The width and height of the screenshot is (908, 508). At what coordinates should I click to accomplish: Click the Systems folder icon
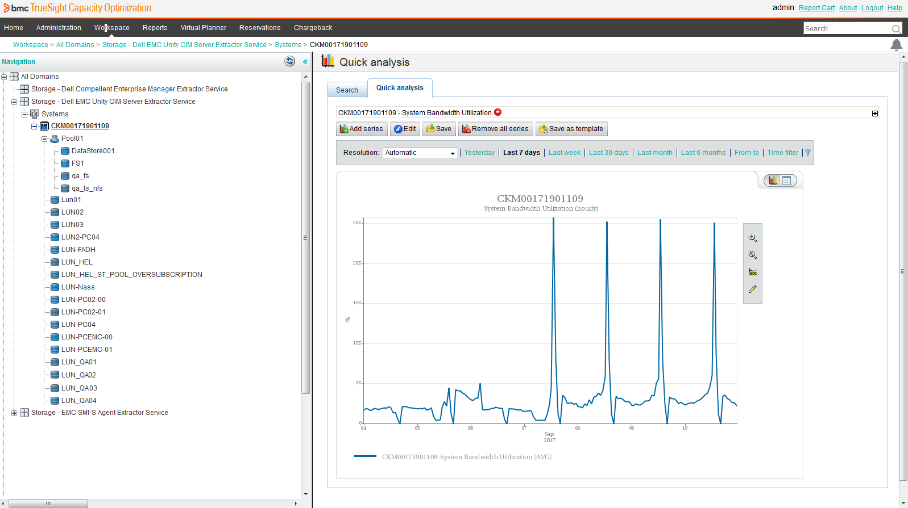[x=35, y=114]
